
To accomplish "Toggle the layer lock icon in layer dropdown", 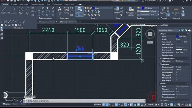I will (91, 8).
